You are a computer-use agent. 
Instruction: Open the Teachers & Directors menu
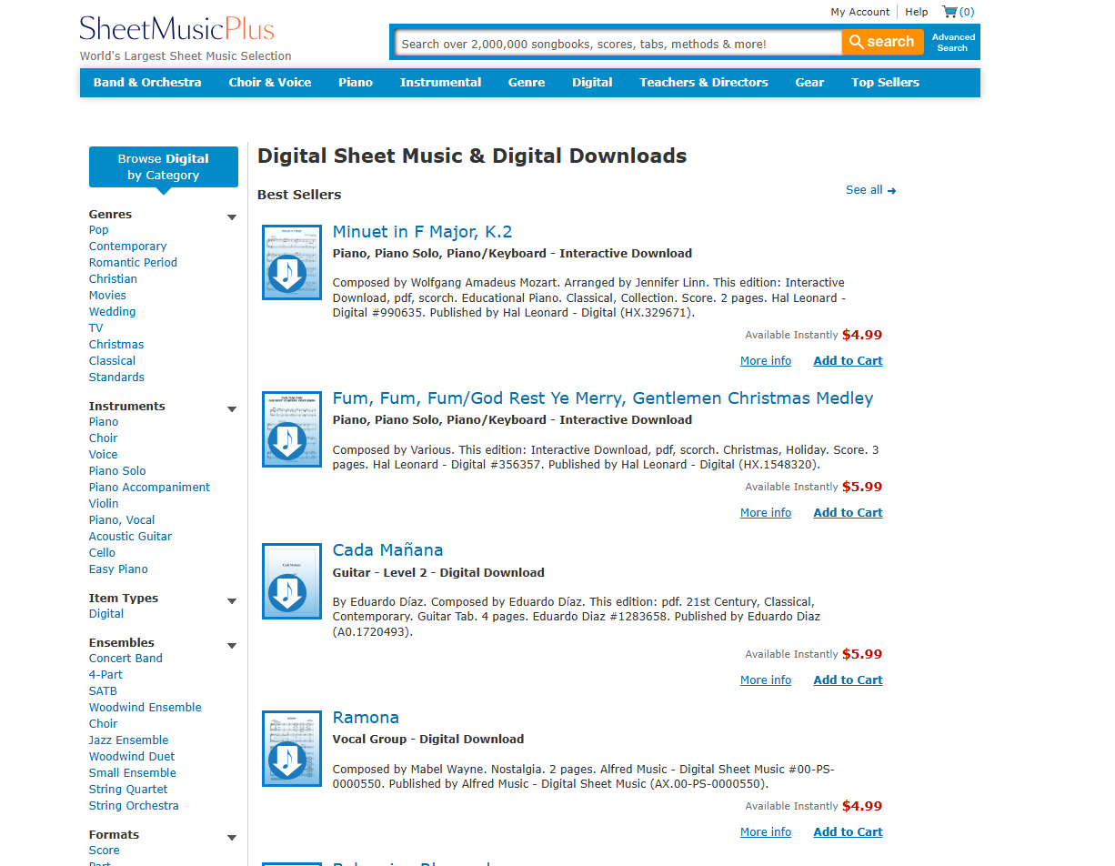point(703,82)
